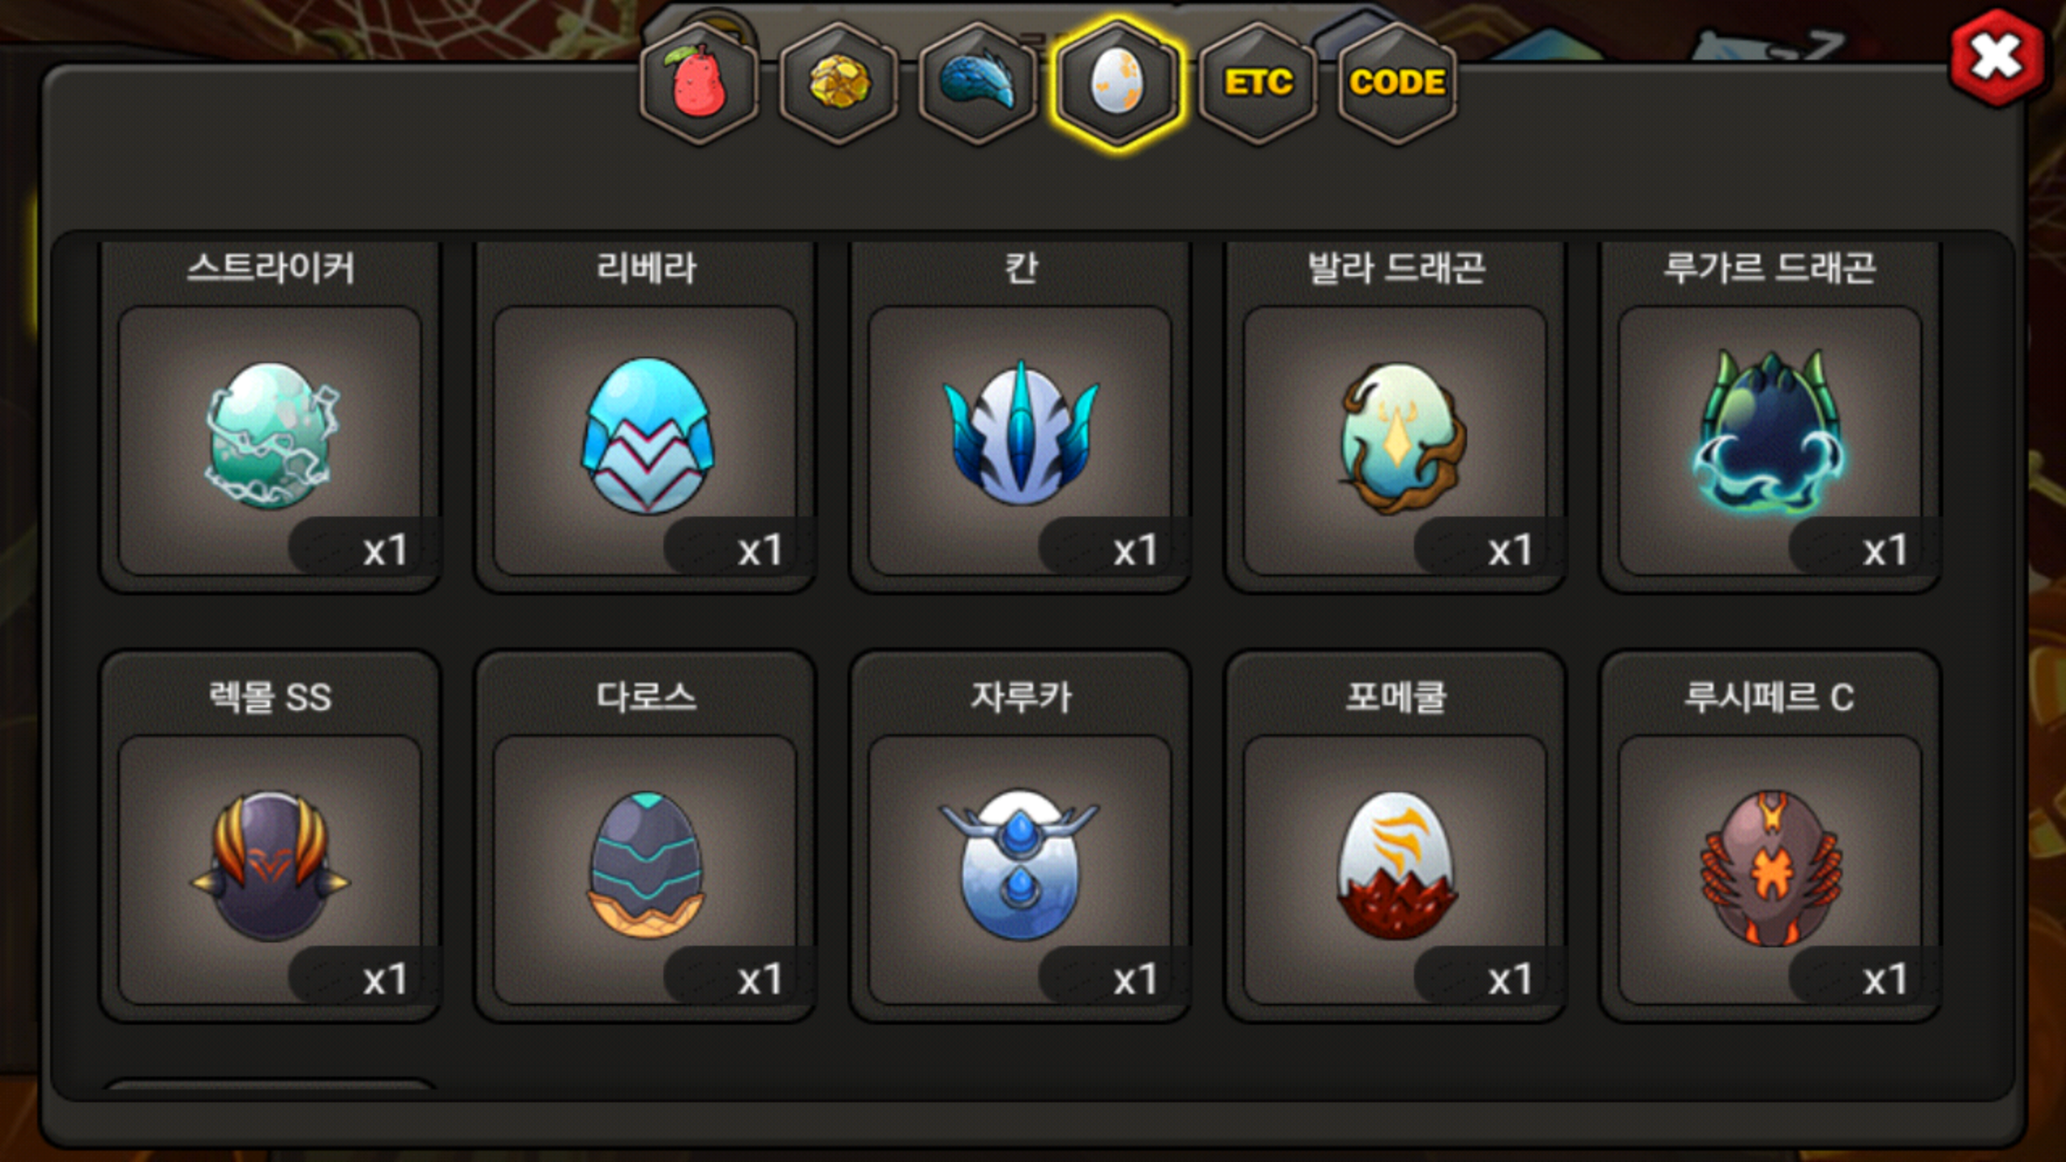Click the x1 count on 루시페르 C
The height and width of the screenshot is (1162, 2066).
(1884, 980)
